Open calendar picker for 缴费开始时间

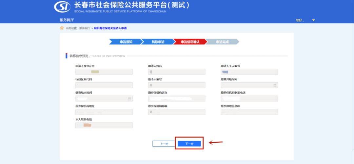click(x=275, y=86)
